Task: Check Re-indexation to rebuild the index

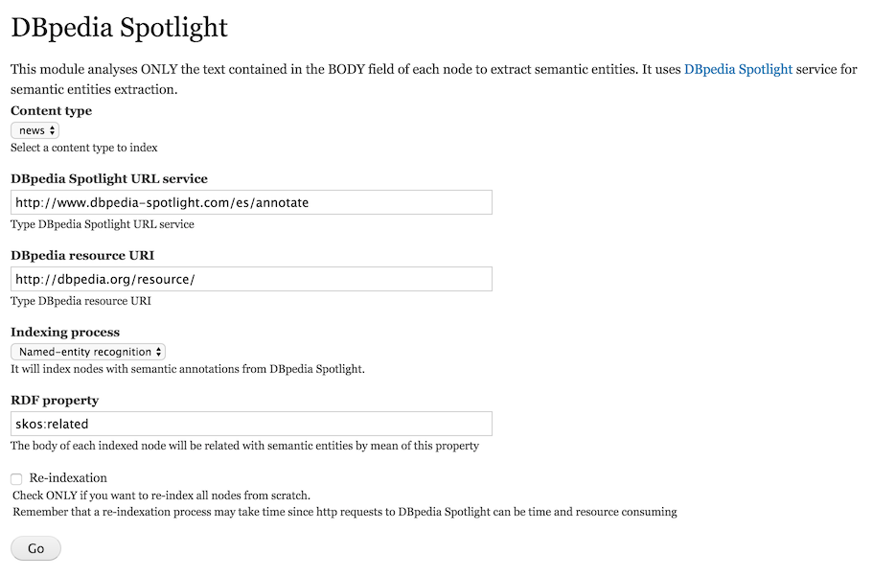Action: (15, 477)
